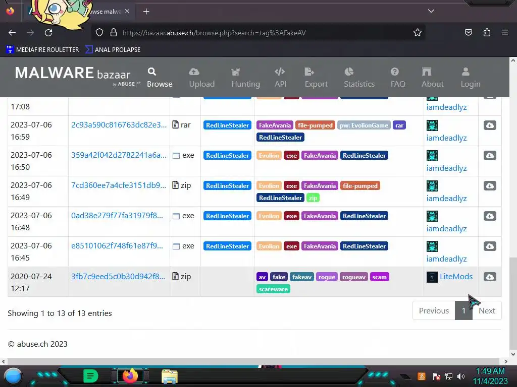Viewport: 517px width, 387px height.
Task: Open File Explorer from taskbar
Action: (170, 376)
